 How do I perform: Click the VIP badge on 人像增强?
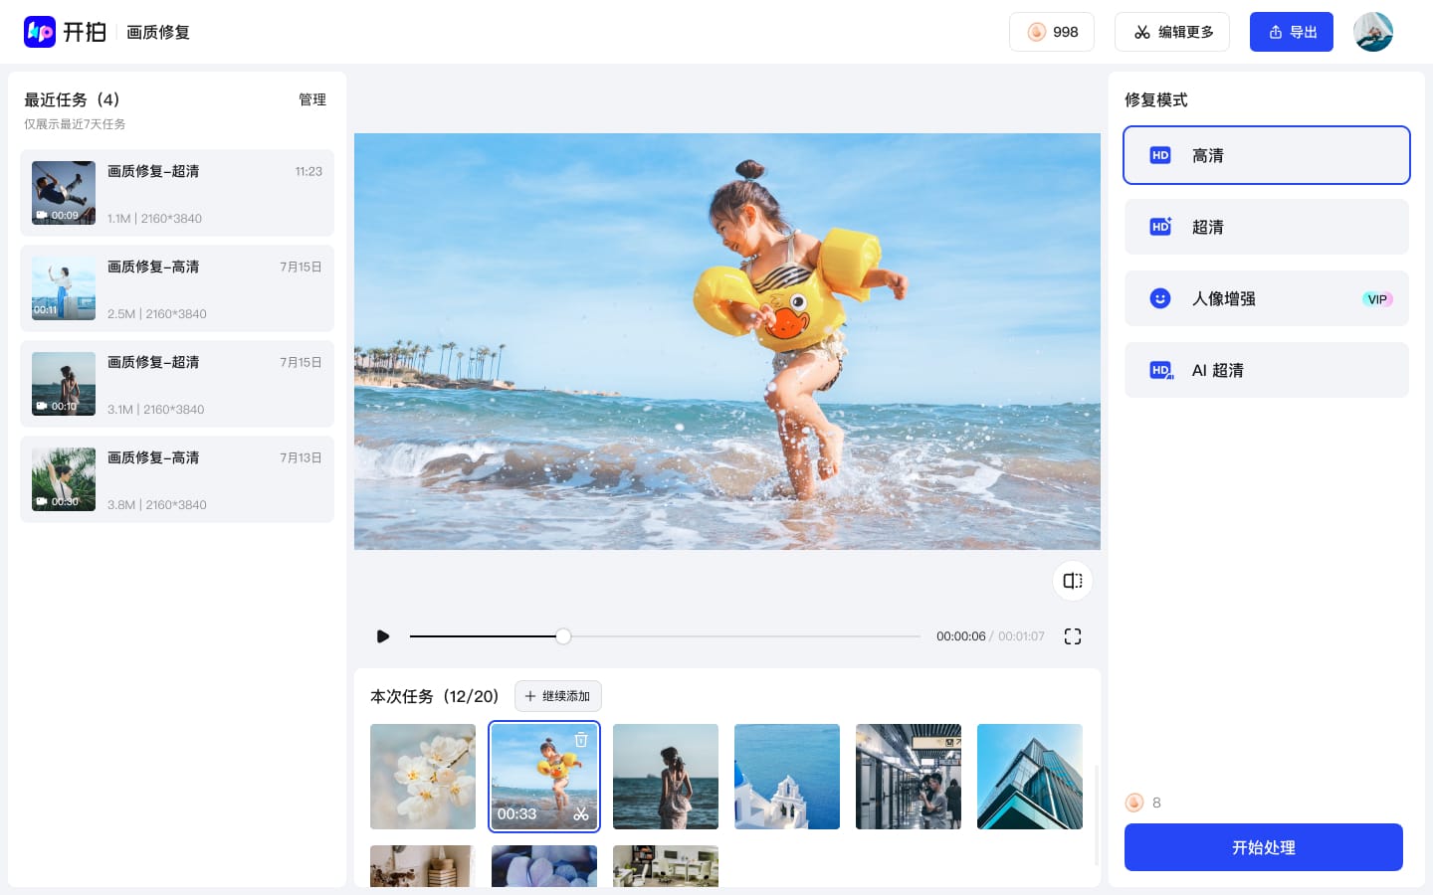click(x=1377, y=299)
